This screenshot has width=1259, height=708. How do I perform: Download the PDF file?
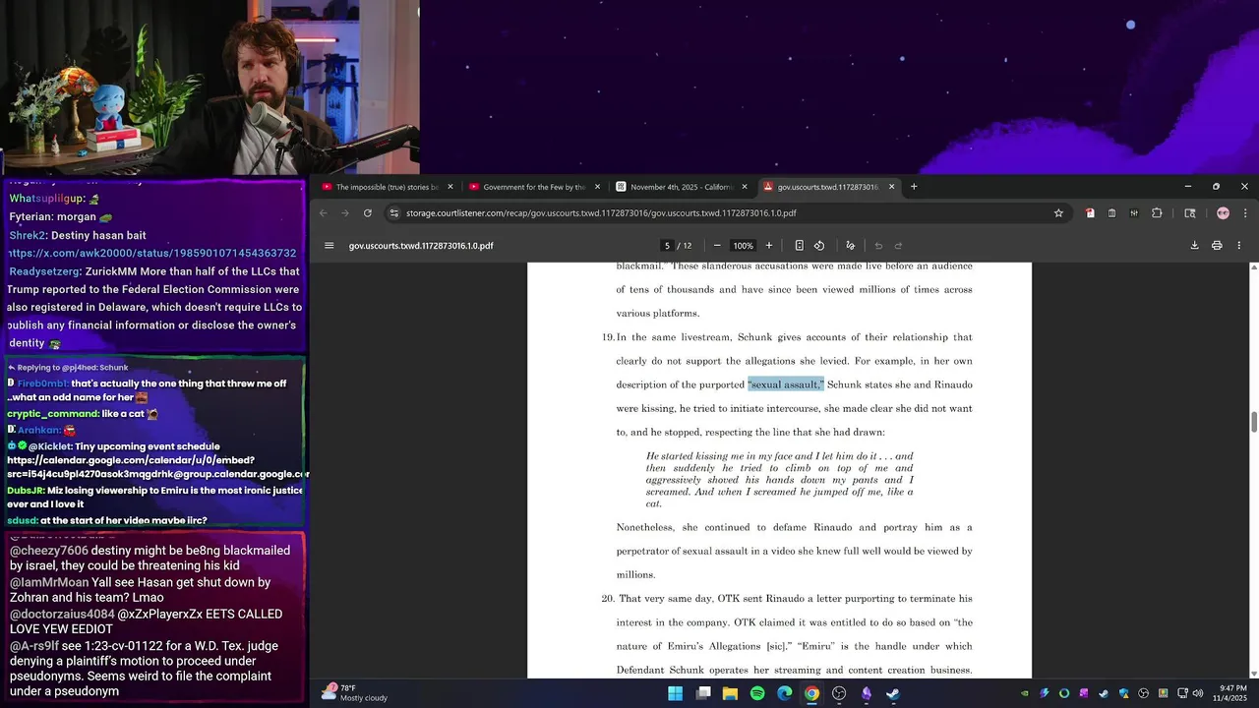(1195, 246)
